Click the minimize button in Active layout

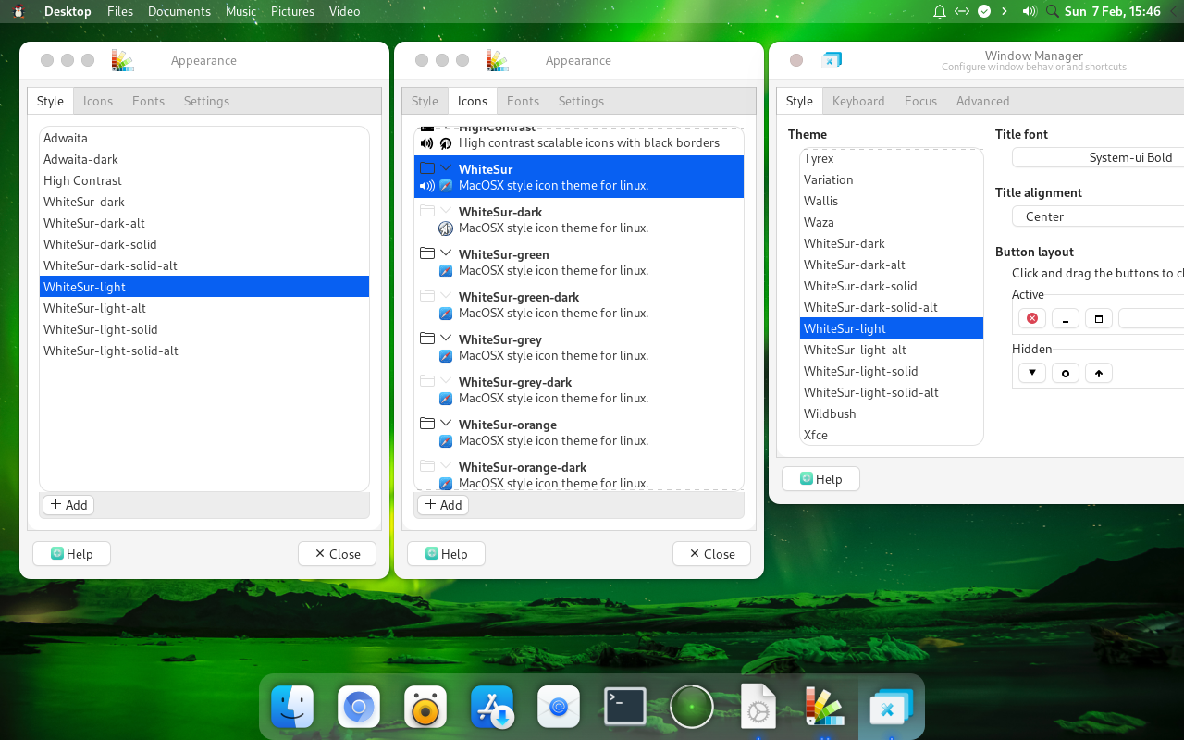pyautogui.click(x=1066, y=318)
